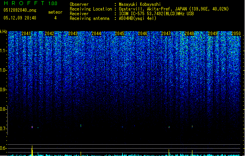Click the 2050 time marker
The height and width of the screenshot is (156, 245).
point(236,34)
